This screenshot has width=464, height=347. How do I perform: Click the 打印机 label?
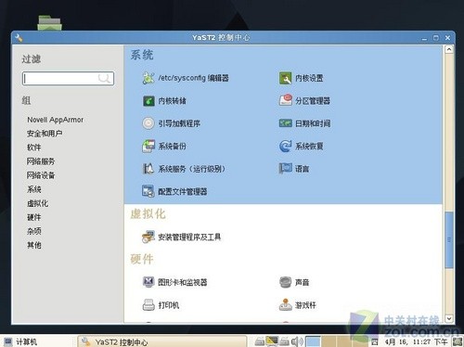click(169, 305)
